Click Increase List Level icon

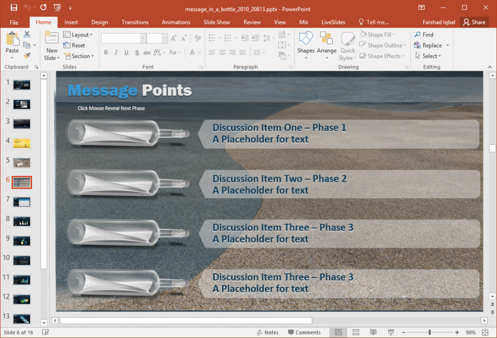click(255, 38)
